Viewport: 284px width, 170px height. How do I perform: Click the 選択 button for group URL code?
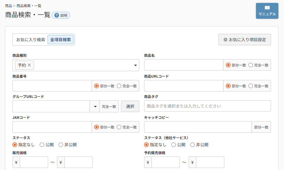[130, 106]
